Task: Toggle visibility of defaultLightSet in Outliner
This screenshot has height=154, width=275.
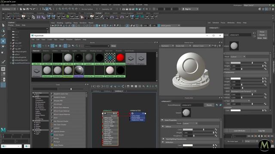Action: tap(13, 57)
